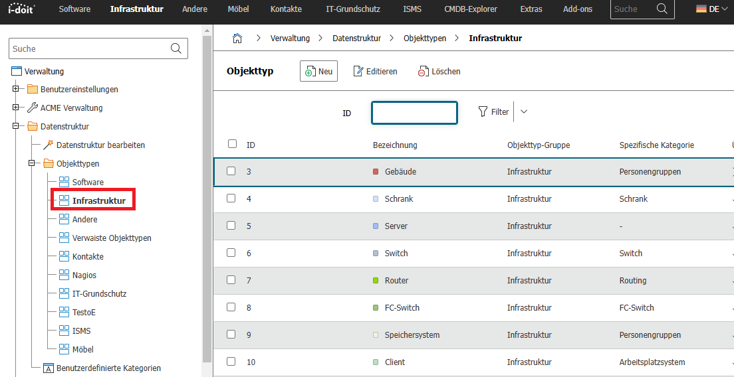Click the Bezeichnung column header

[395, 145]
